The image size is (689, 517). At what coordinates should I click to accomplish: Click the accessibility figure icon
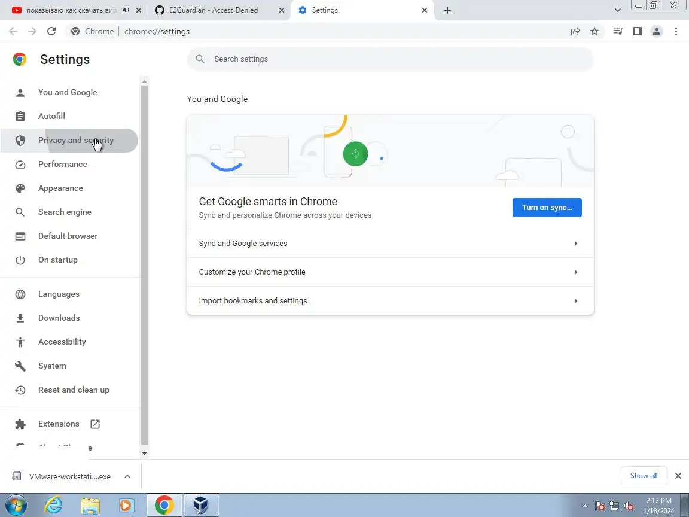click(x=20, y=342)
